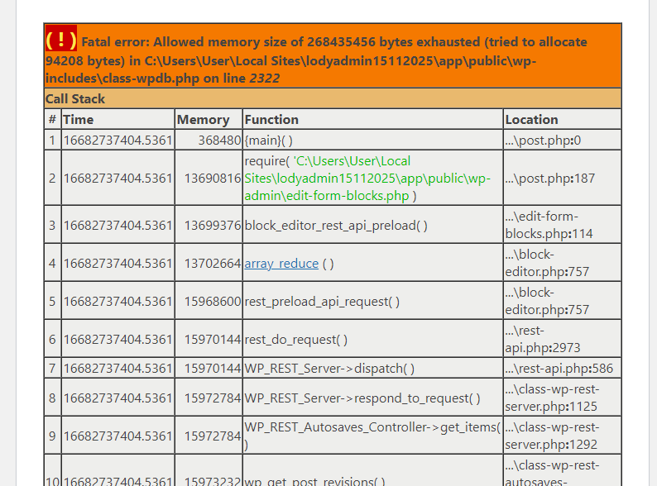The height and width of the screenshot is (486, 657).
Task: Click the ...\rest-api.php:586 location cell
Action: [x=563, y=369]
